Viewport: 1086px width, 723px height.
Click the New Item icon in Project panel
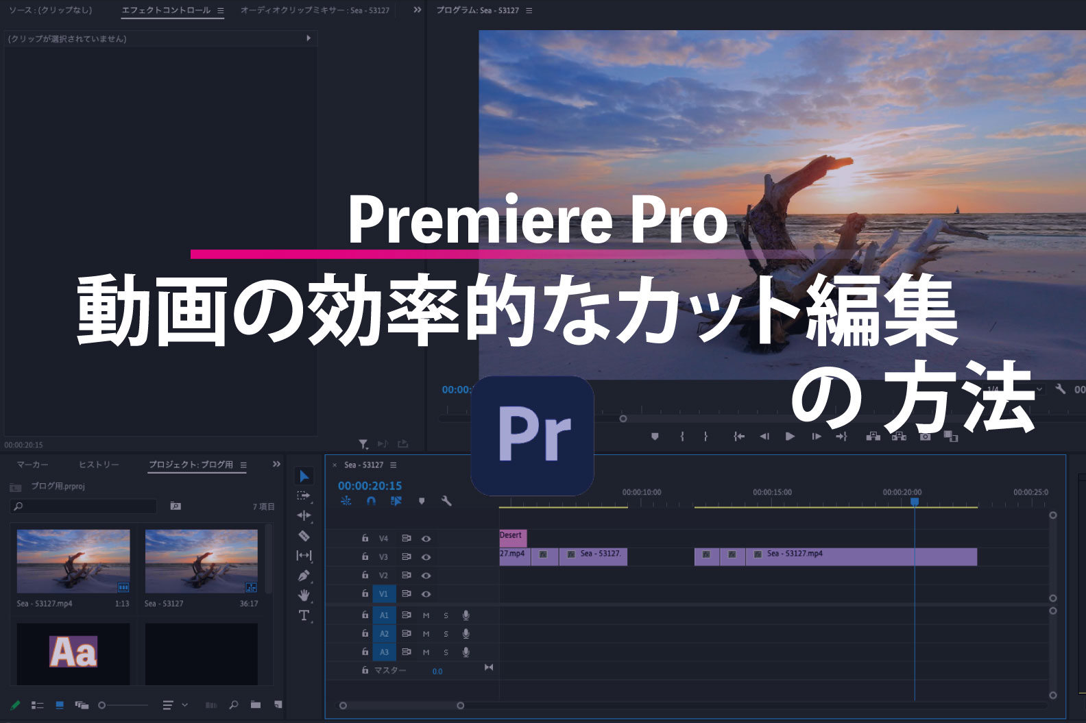point(278,704)
